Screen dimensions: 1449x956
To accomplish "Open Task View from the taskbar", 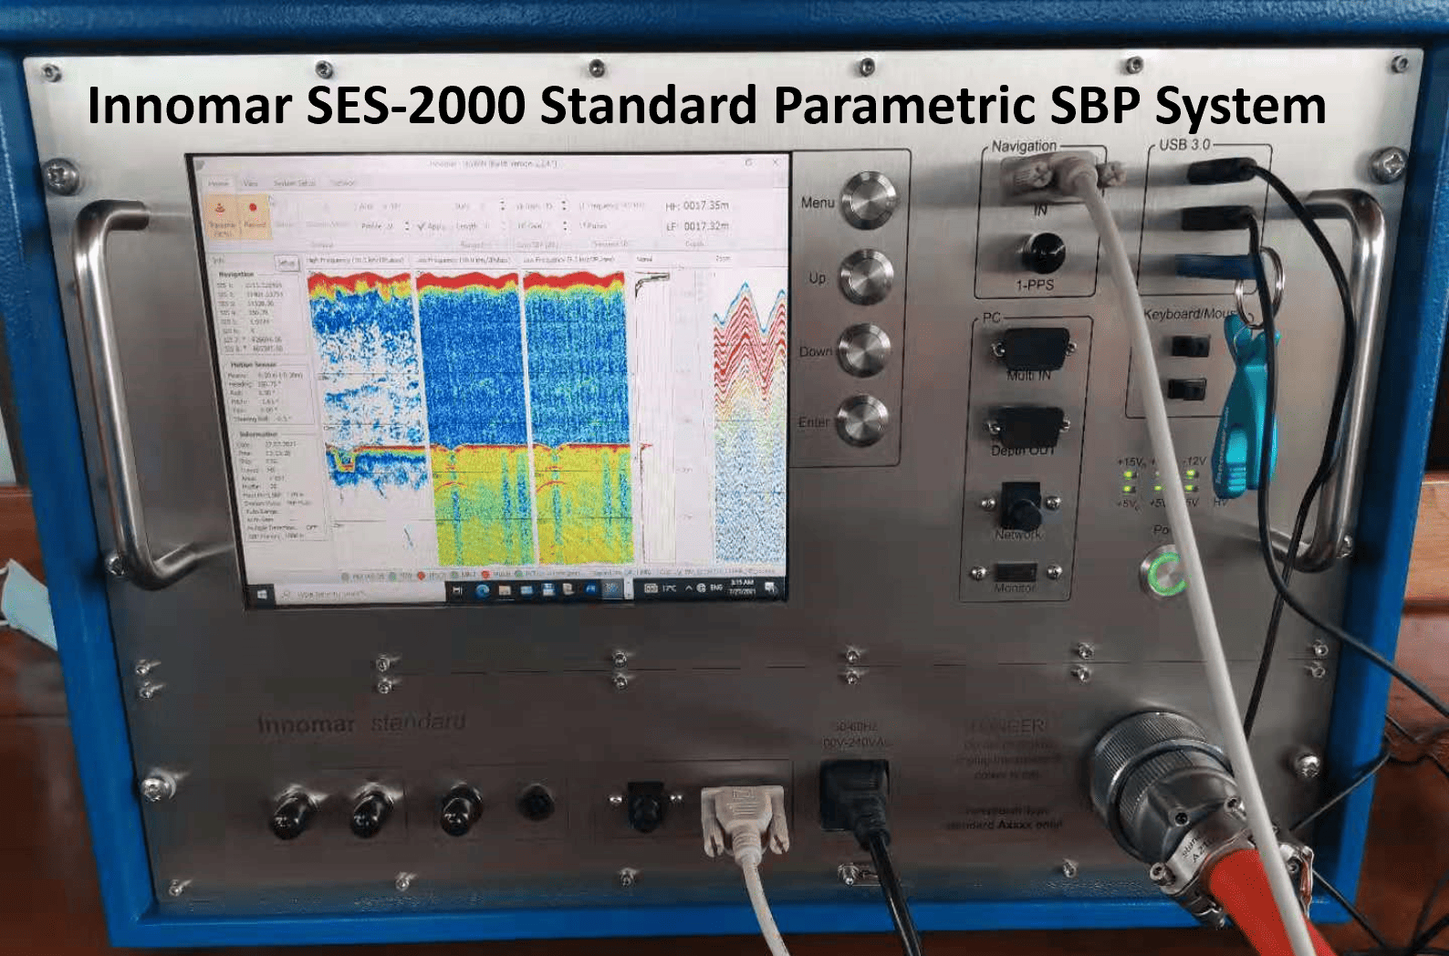I will [x=458, y=591].
